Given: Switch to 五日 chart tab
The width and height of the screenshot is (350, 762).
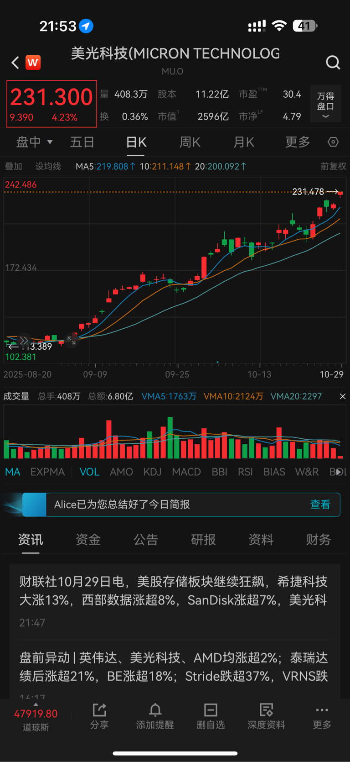Looking at the screenshot, I should [82, 142].
